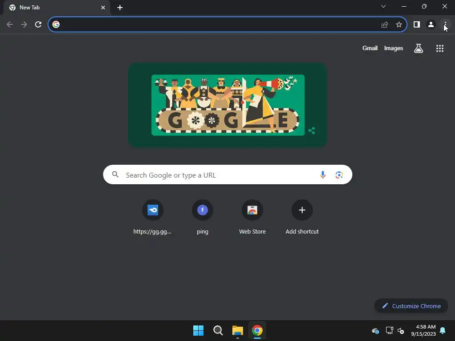Bookmark this tab with the star icon
Screen dimensions: 455x341
(x=399, y=24)
